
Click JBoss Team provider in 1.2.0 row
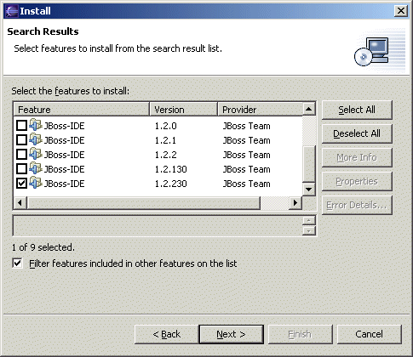246,126
